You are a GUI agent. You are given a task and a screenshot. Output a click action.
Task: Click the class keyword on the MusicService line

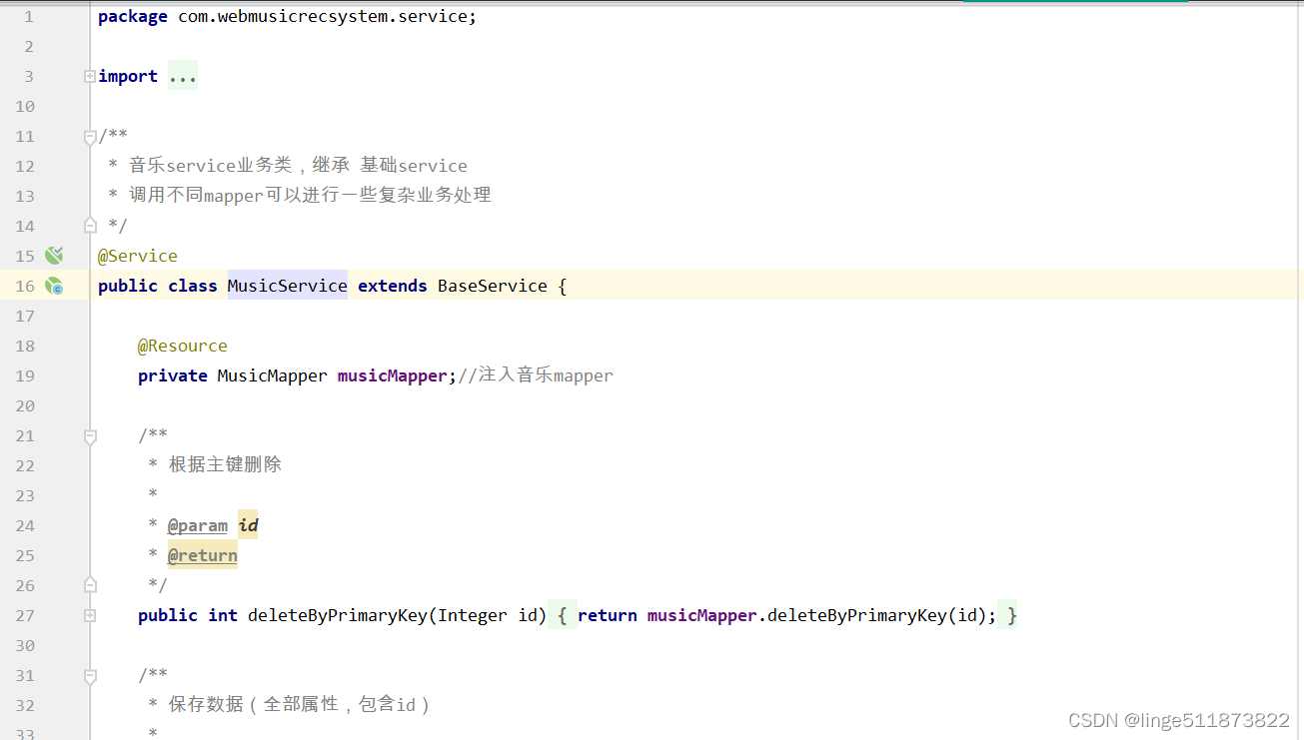pyautogui.click(x=193, y=286)
